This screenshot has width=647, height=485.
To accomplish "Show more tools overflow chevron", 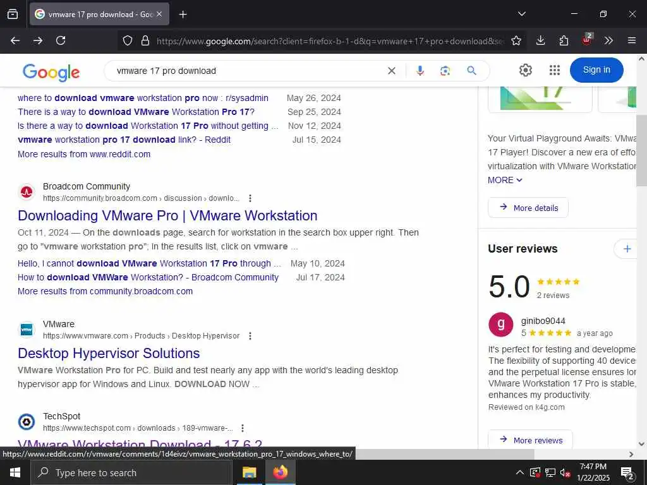I will [608, 40].
